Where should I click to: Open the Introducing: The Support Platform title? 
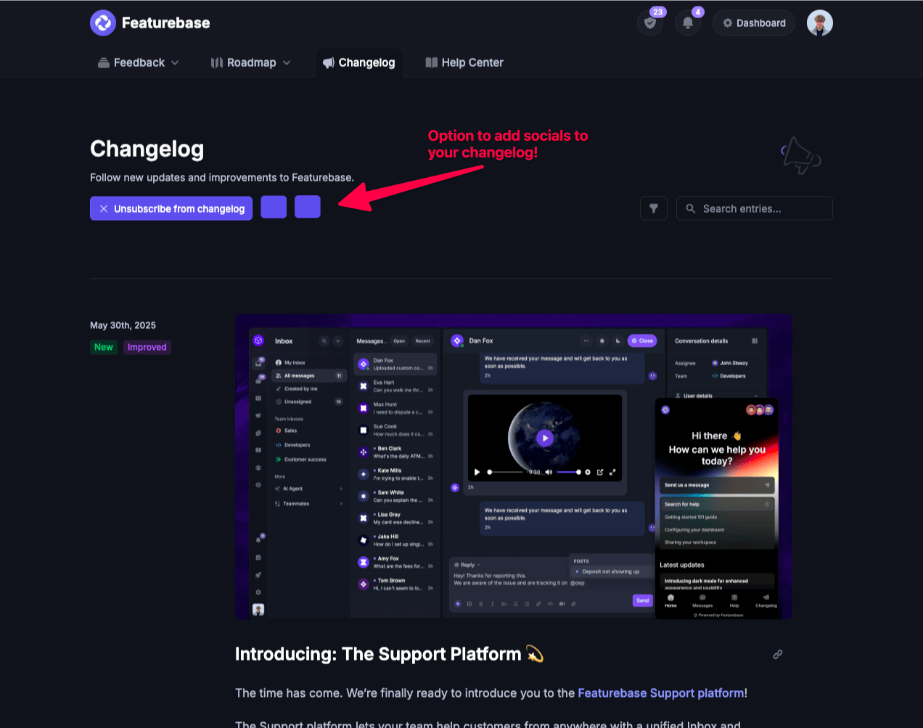(x=389, y=654)
